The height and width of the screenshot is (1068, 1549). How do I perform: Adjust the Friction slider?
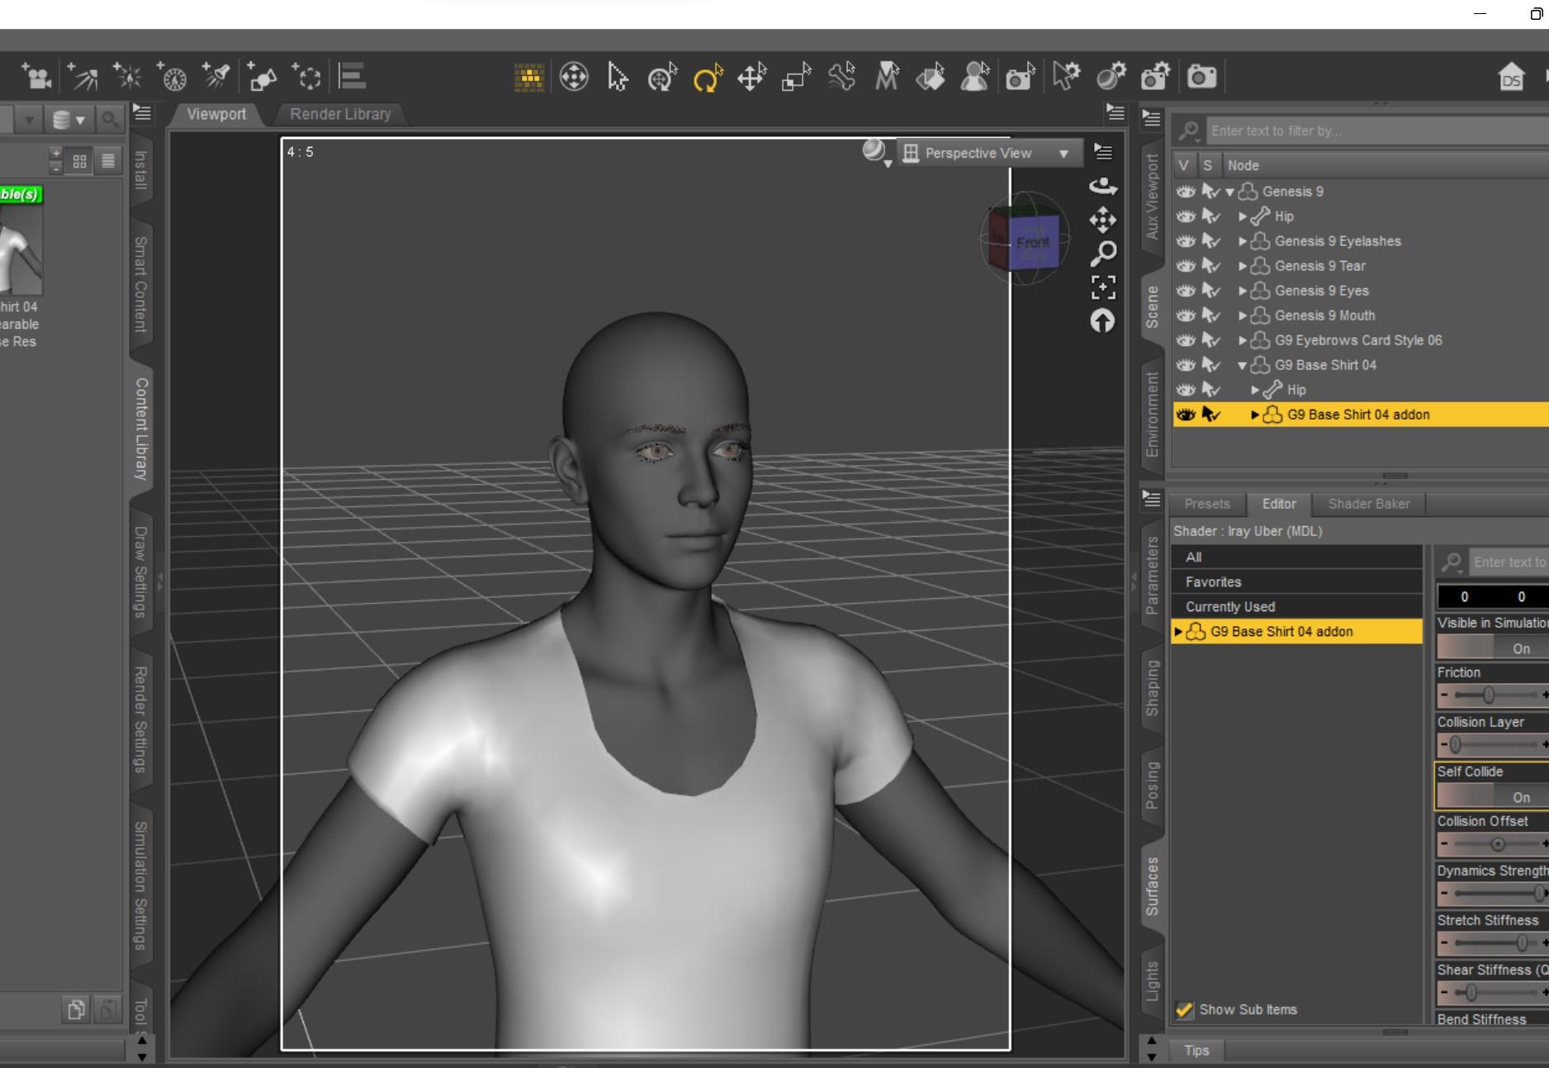[1490, 695]
